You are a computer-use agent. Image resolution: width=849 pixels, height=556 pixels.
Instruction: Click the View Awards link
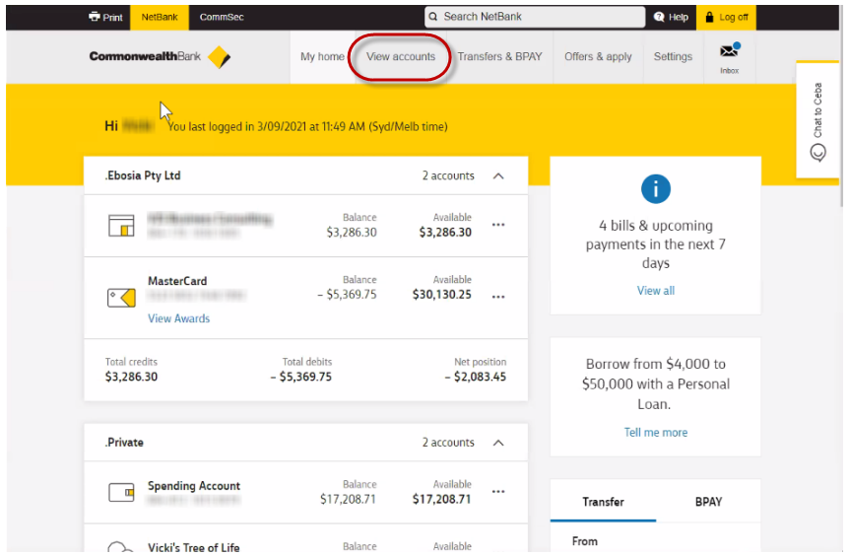click(178, 318)
